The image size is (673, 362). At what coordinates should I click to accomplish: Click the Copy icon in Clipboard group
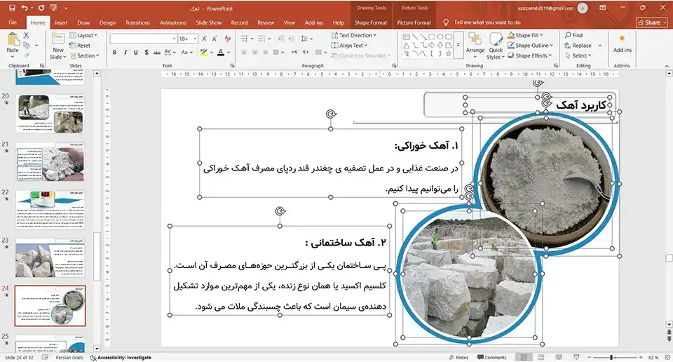(27, 45)
